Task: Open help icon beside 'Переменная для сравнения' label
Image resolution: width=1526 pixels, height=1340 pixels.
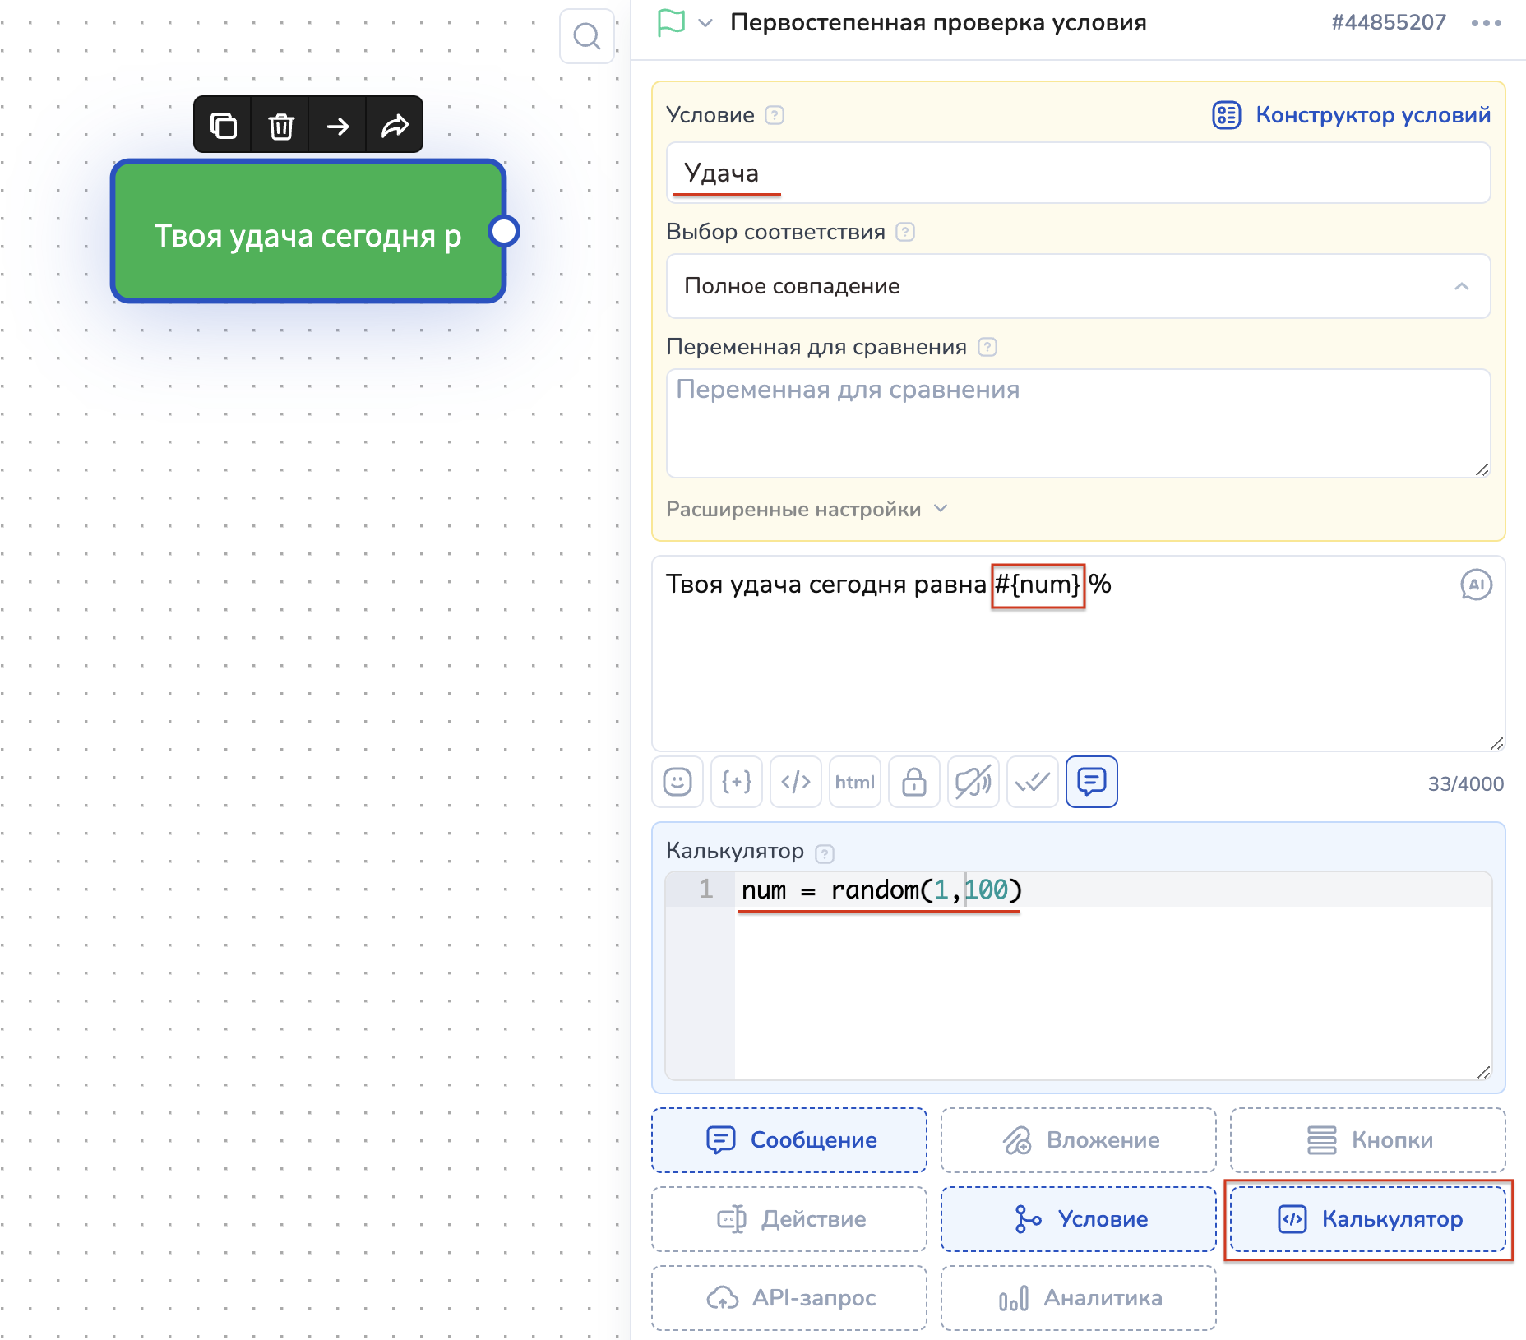Action: [987, 347]
